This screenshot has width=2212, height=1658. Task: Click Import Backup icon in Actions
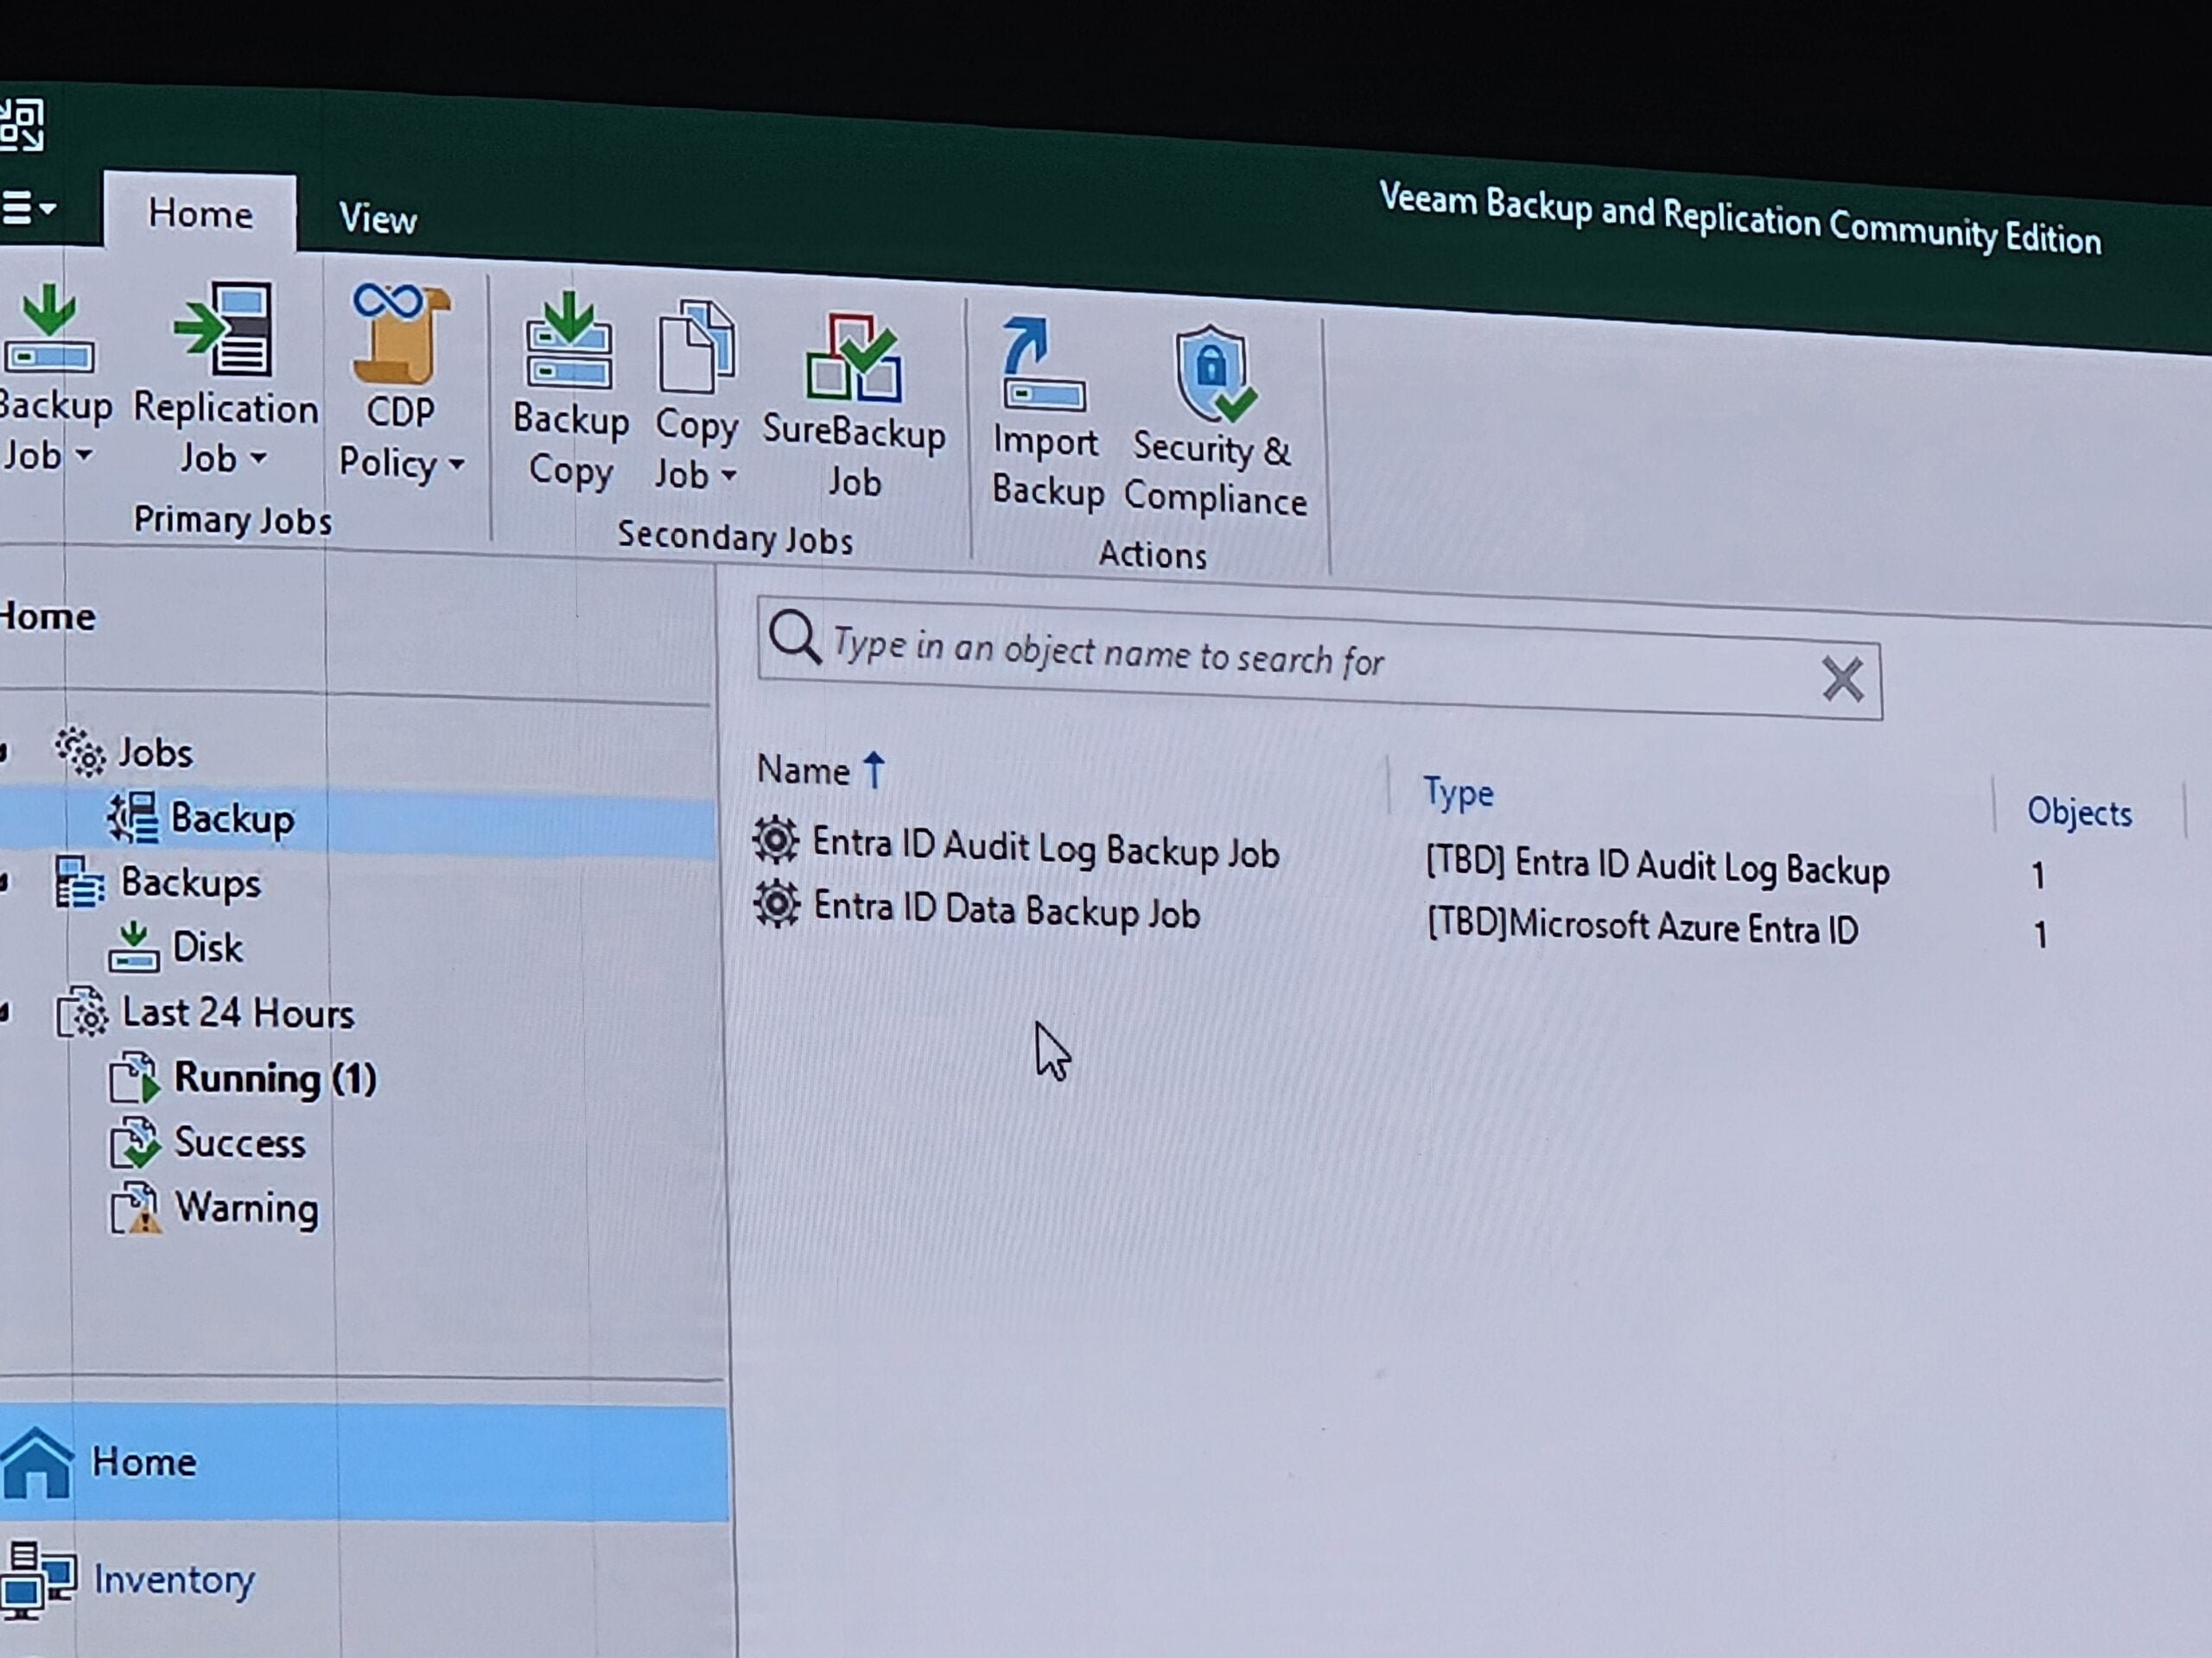tap(1043, 367)
